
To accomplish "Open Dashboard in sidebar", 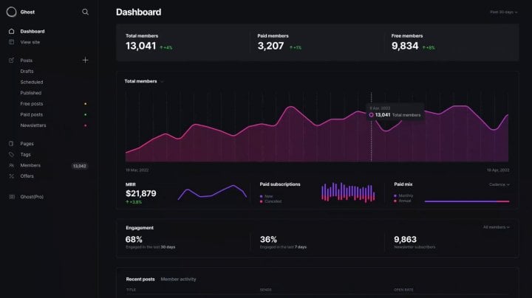I will point(33,31).
